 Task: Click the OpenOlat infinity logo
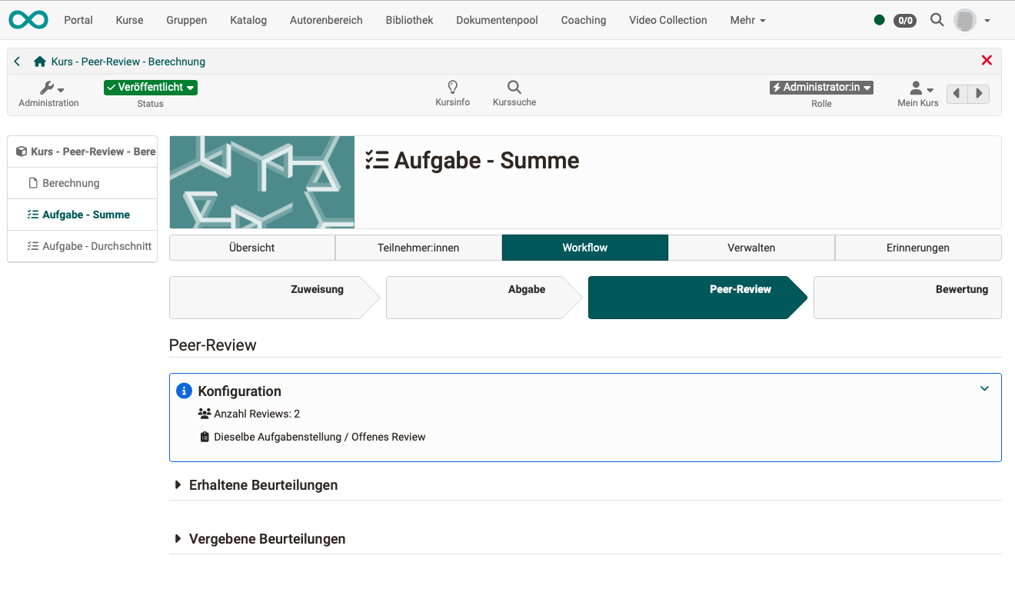pyautogui.click(x=28, y=19)
